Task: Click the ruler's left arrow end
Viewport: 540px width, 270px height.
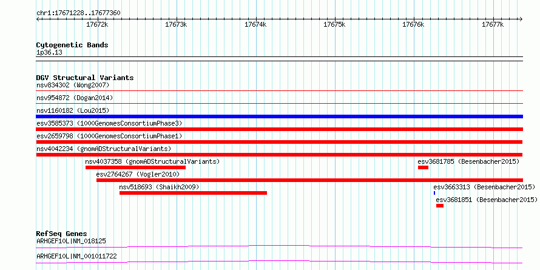Action: 38,19
